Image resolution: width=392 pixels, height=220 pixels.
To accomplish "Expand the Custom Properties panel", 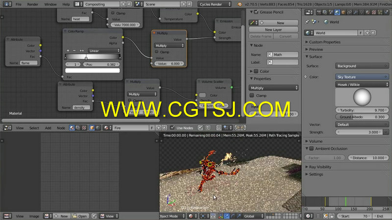I will tap(324, 42).
